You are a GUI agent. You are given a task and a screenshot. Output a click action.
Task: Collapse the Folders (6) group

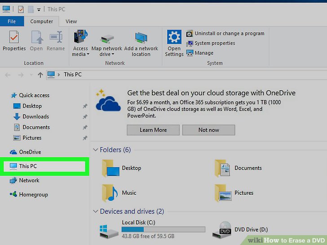point(96,149)
